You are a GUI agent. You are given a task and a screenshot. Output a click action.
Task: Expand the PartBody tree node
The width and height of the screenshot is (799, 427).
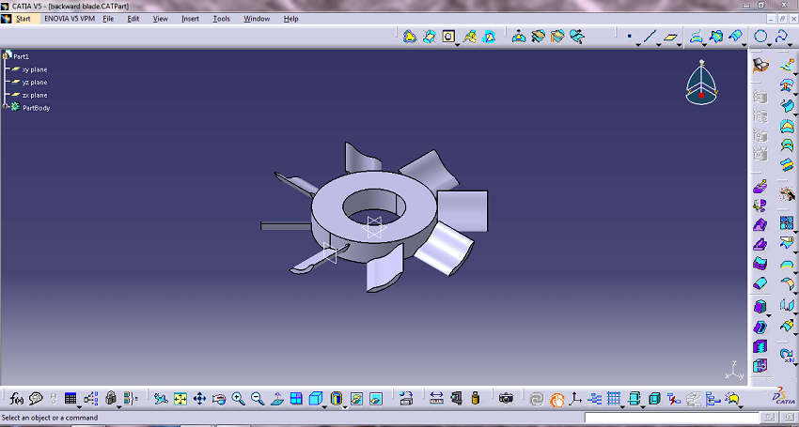5,106
